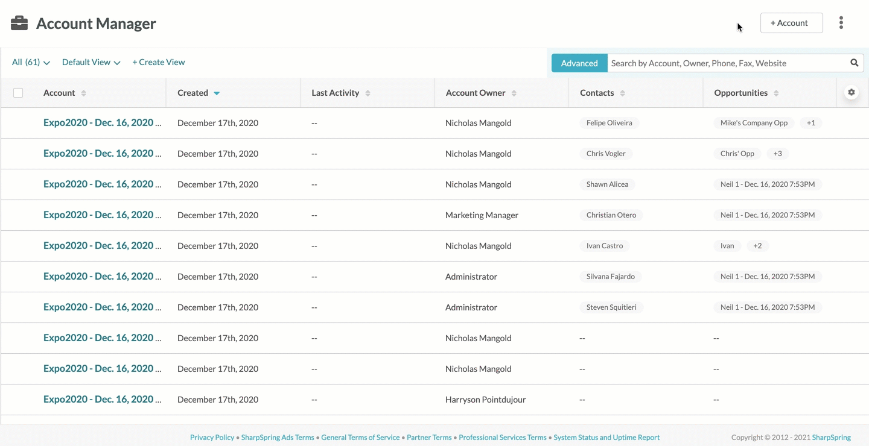Sort by Opportunities column arrows
The height and width of the screenshot is (446, 869).
(776, 93)
